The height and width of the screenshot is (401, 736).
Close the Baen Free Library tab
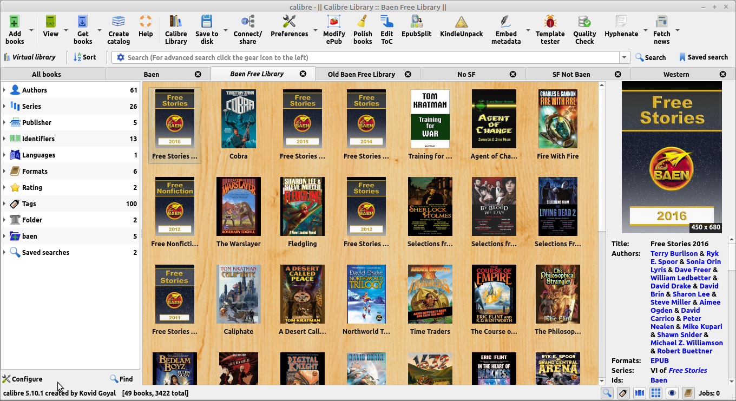(303, 74)
